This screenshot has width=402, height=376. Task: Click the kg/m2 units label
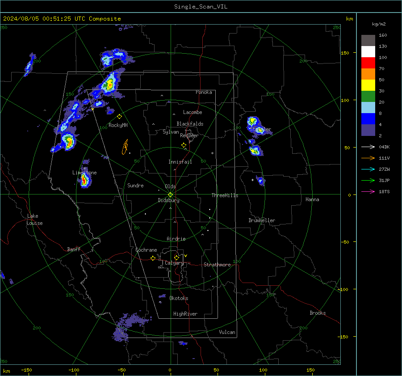pyautogui.click(x=379, y=24)
